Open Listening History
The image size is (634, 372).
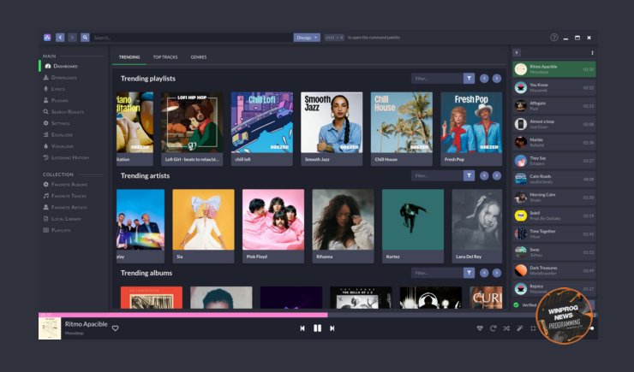point(69,157)
